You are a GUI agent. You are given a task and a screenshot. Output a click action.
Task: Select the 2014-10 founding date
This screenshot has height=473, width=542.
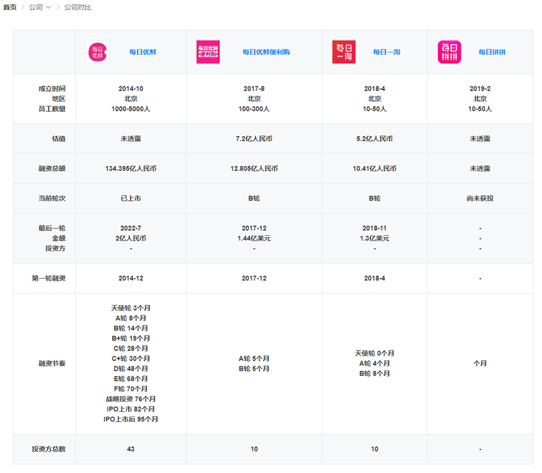(131, 88)
